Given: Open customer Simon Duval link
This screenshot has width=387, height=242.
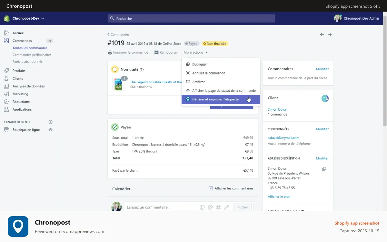Looking at the screenshot, I should 277,109.
